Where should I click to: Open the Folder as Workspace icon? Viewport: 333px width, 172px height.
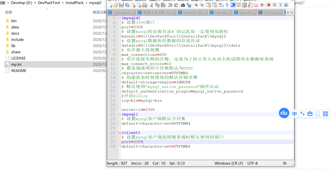pyautogui.click(x=256, y=5)
